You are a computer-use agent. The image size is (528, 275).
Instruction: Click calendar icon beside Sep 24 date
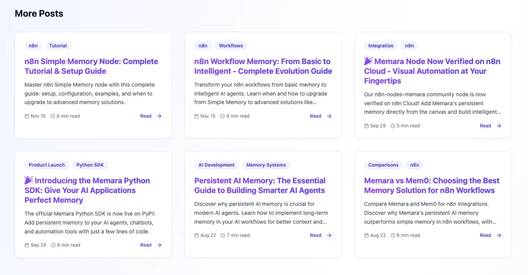[x=27, y=245]
